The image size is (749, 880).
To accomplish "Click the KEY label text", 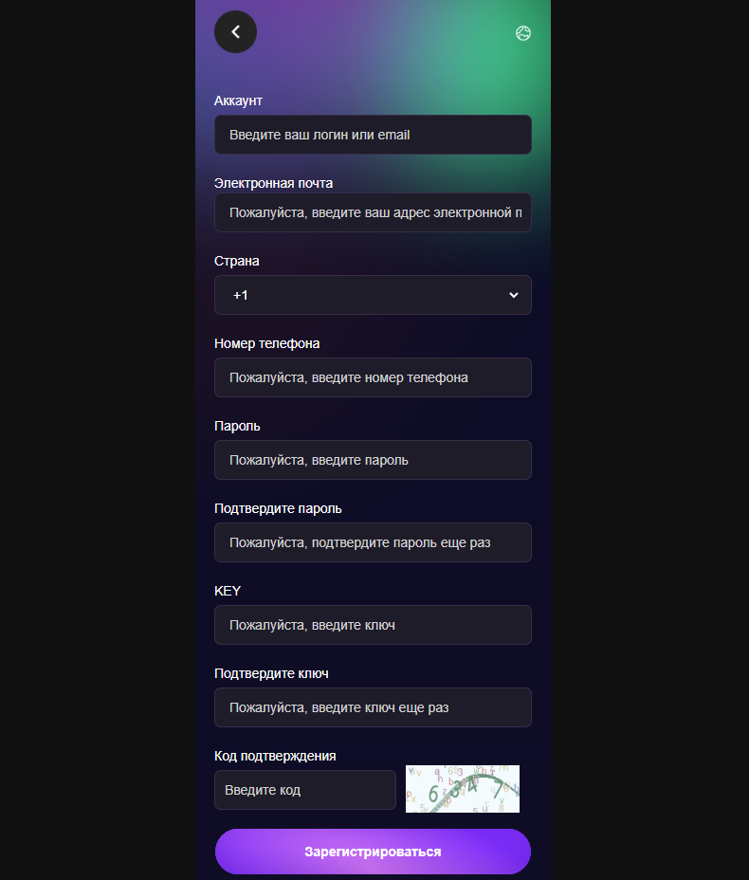I will [x=228, y=591].
